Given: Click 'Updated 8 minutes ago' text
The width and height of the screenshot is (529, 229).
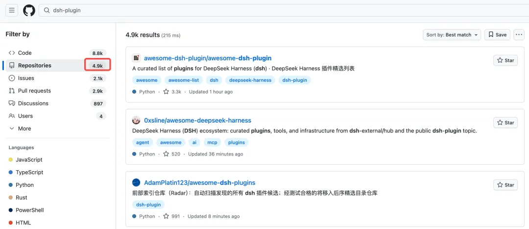Looking at the screenshot, I should click(x=214, y=217).
